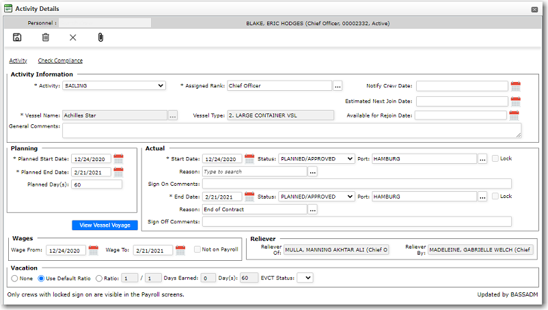548x310 pixels.
Task: Open calendar for Available for Rejoin Date
Action: (x=515, y=115)
